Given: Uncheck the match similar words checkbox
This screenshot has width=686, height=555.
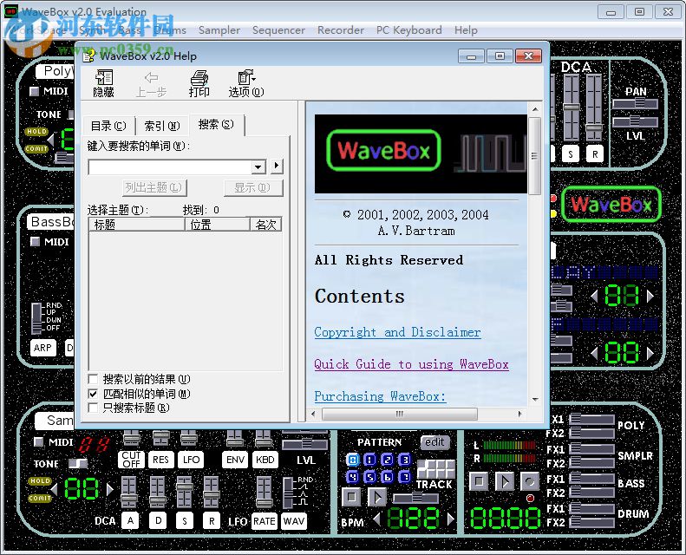Looking at the screenshot, I should [93, 394].
